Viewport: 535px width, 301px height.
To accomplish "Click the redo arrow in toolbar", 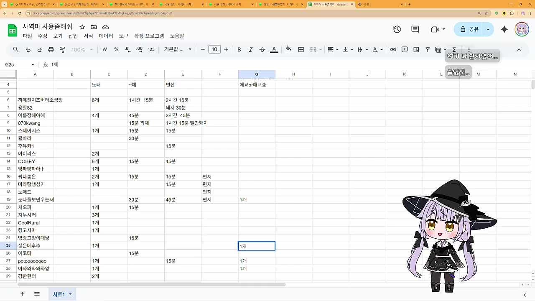I will click(x=40, y=49).
